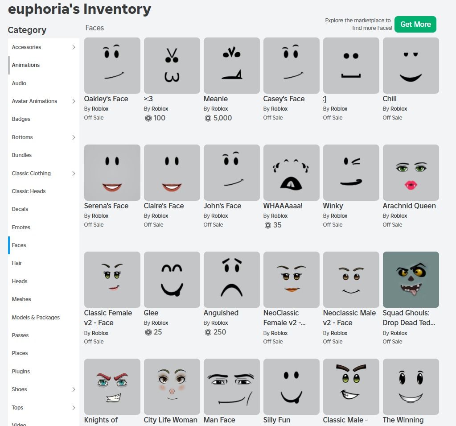
Task: Expand the Bottoms category arrow
Action: coord(74,137)
